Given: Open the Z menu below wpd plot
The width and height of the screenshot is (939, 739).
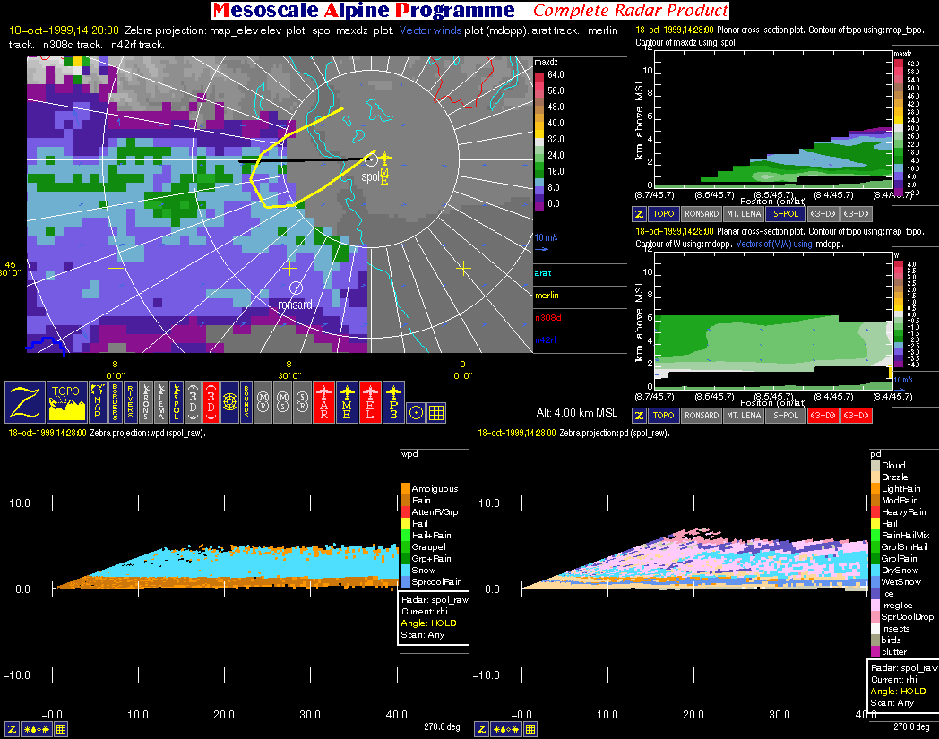Looking at the screenshot, I should pos(13,729).
